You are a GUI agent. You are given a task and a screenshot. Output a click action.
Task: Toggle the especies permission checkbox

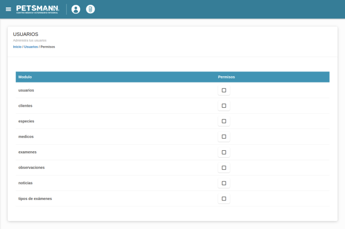click(x=223, y=121)
